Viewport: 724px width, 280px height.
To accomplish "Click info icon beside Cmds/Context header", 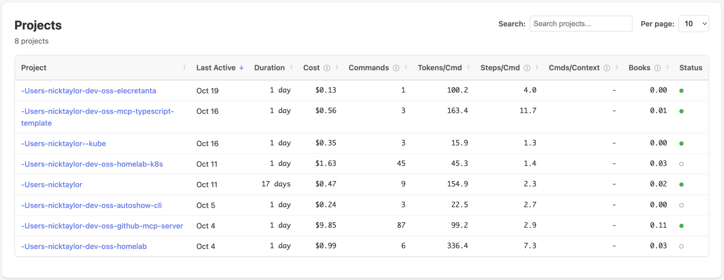I will (x=607, y=68).
